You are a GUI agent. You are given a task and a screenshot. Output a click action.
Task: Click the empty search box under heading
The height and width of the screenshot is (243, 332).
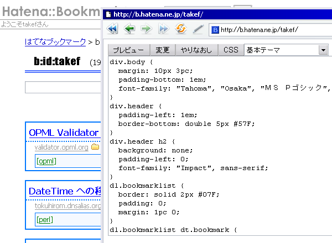[x=63, y=87]
